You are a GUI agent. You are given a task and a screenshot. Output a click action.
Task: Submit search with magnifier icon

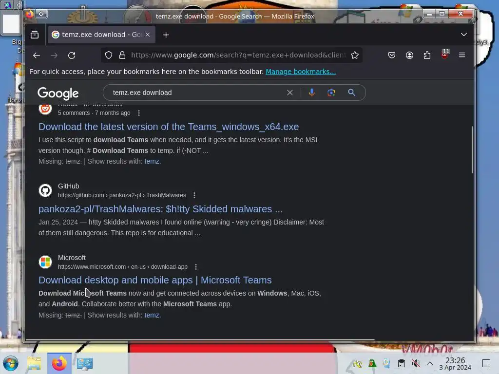tap(352, 93)
